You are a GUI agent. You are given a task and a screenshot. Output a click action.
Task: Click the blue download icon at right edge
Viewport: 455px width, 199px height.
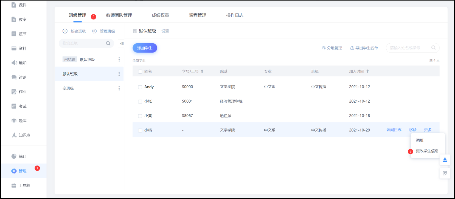click(445, 160)
